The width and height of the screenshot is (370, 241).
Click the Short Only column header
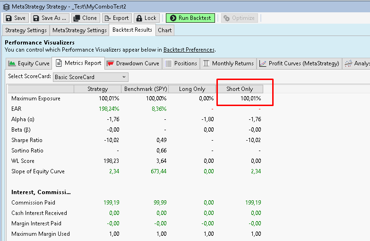coord(240,89)
